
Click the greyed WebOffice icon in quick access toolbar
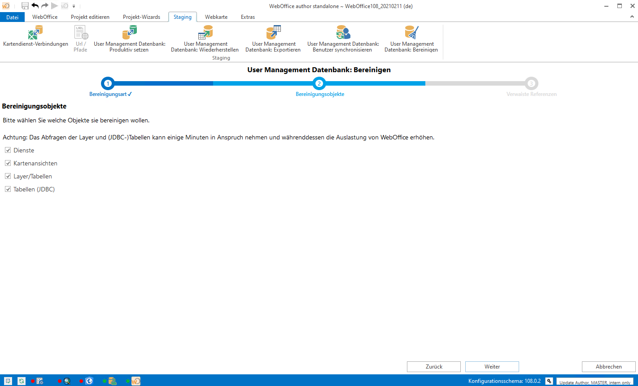coord(65,6)
